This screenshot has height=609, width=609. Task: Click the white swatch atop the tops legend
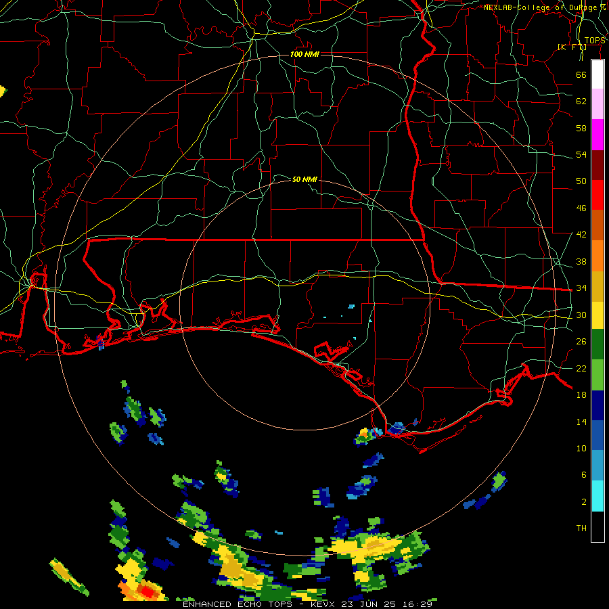(x=597, y=74)
